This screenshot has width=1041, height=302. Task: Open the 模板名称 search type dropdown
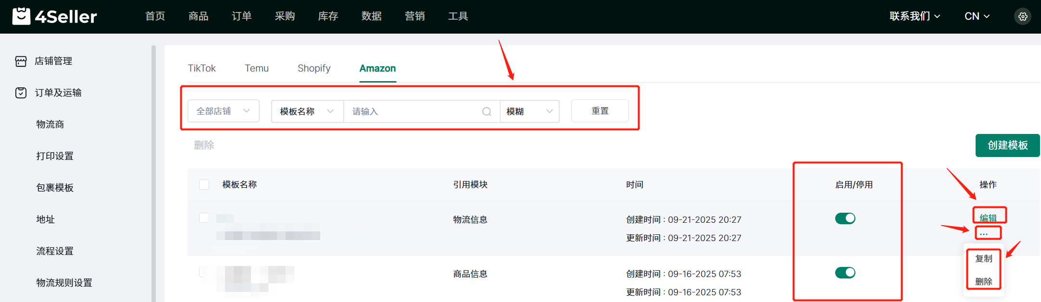pyautogui.click(x=307, y=111)
